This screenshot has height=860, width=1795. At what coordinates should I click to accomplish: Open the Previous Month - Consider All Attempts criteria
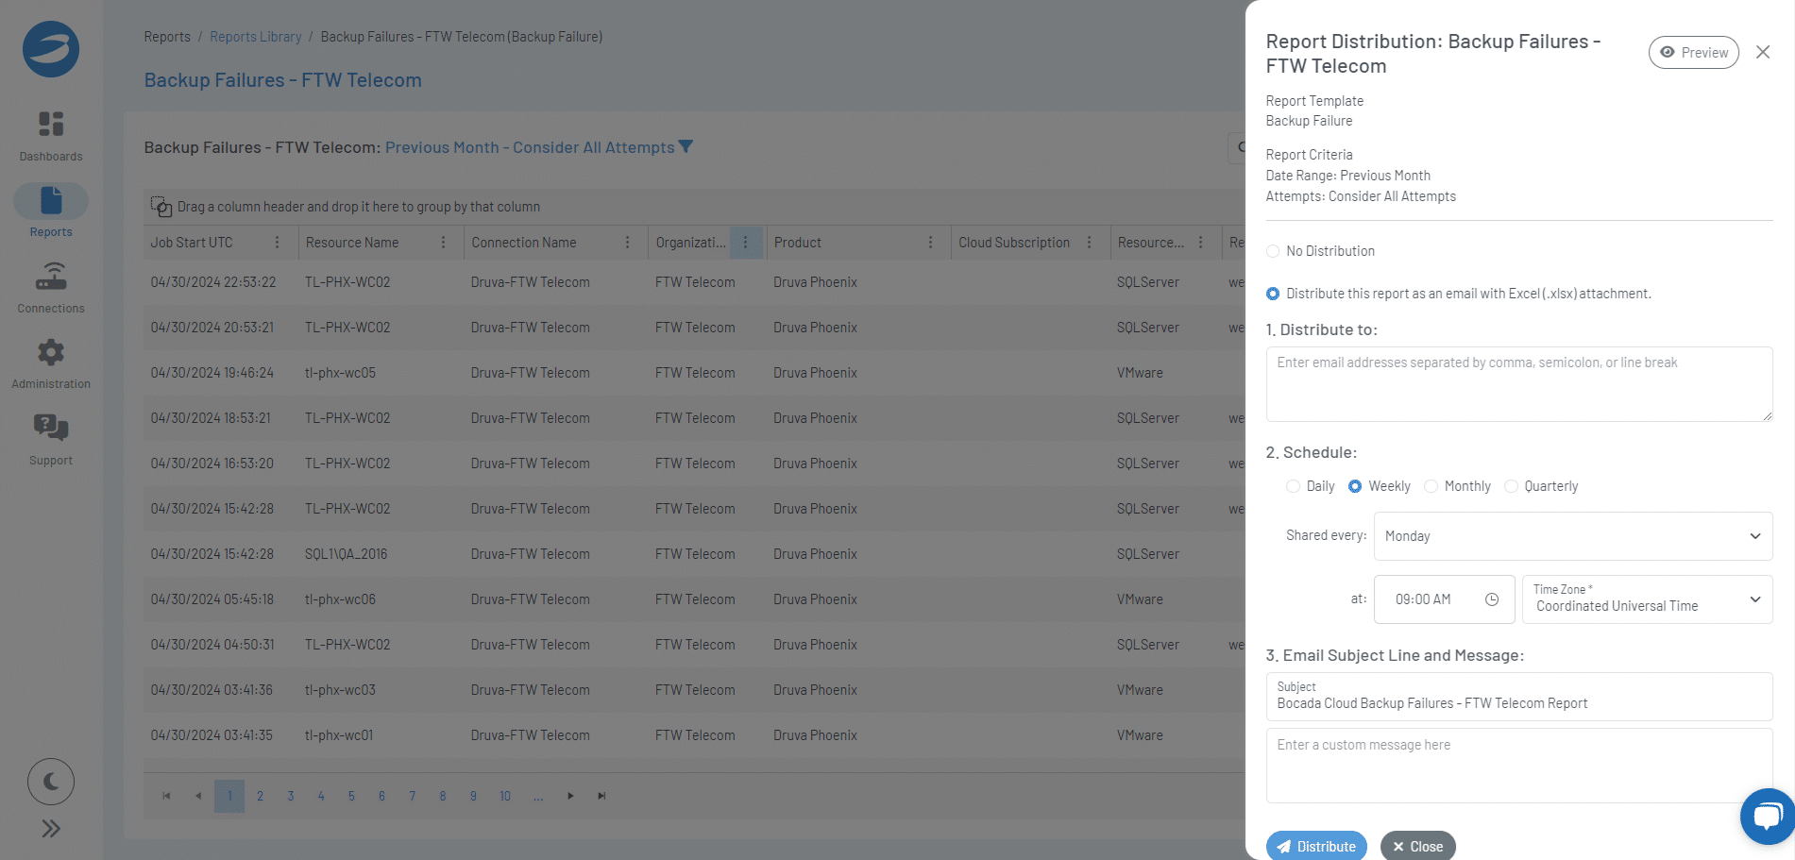click(530, 147)
